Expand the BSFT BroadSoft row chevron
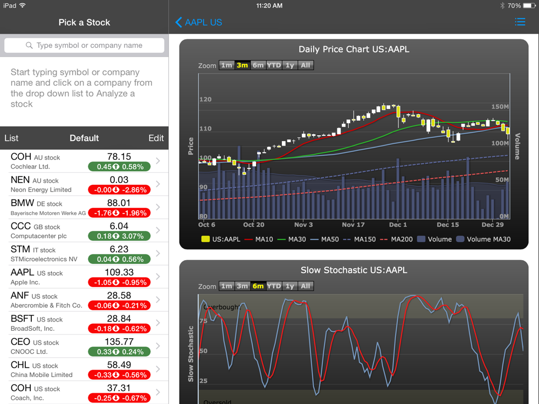539x404 pixels. [x=158, y=323]
